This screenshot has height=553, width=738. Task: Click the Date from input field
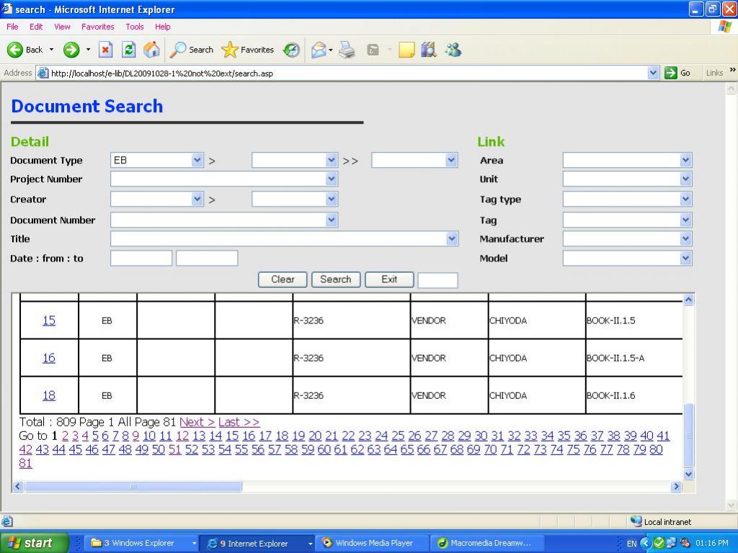coord(141,258)
